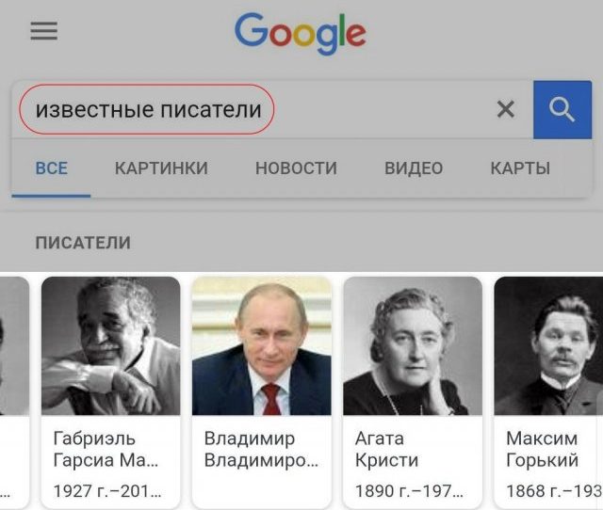The width and height of the screenshot is (603, 510).
Task: Open partially visible card at left edge
Action: point(14,391)
